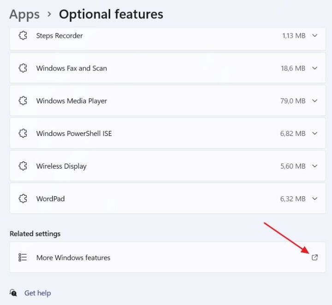
Task: Click the external link icon for More Windows features
Action: click(315, 258)
